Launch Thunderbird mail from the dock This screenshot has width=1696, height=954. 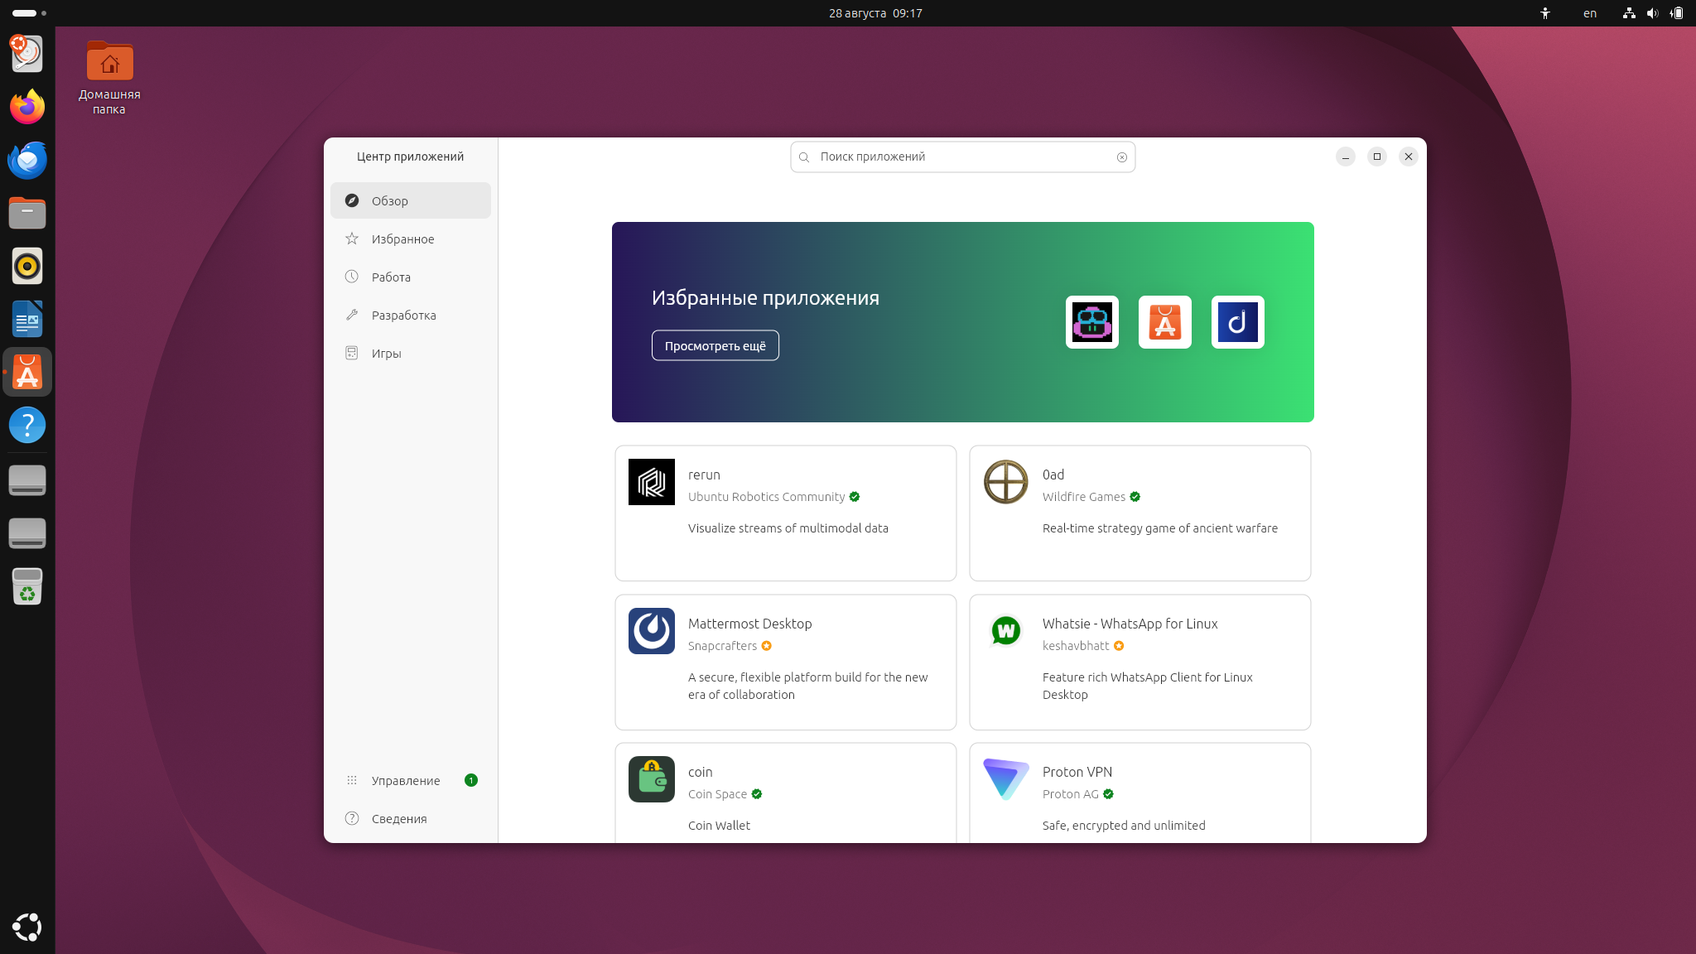27,160
